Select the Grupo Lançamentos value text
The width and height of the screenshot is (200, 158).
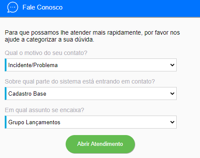[34, 123]
